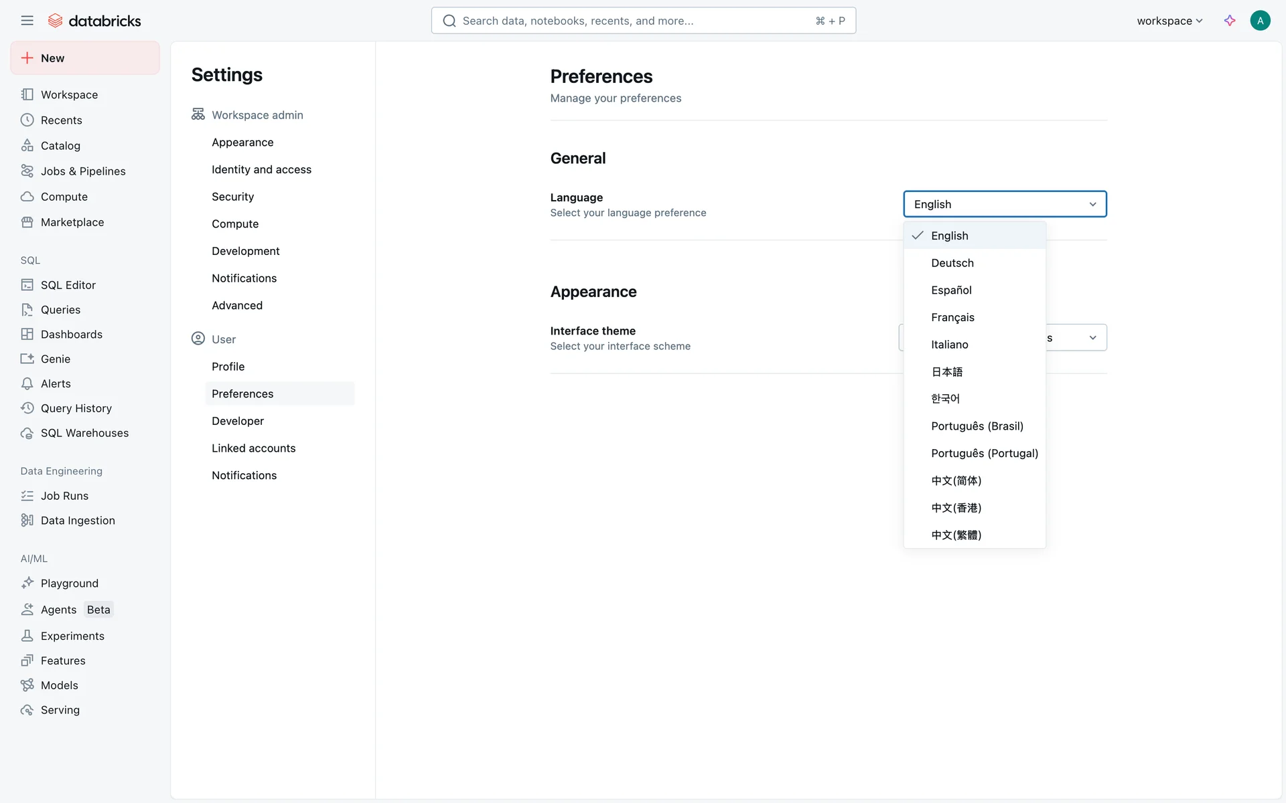Open Genie in the SQL section

tap(55, 359)
